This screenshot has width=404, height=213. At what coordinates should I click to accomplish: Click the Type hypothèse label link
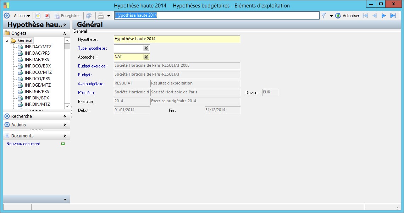coord(92,48)
